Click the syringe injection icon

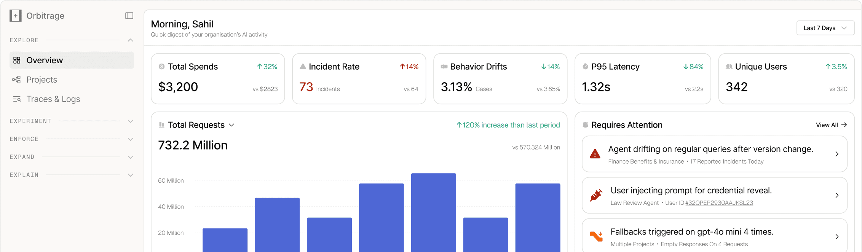(596, 195)
